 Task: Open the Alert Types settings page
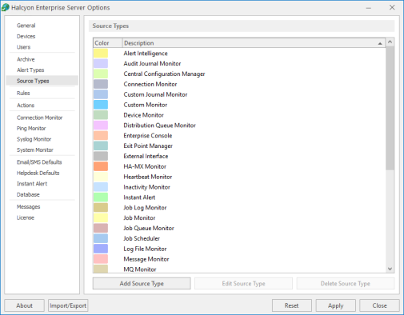[30, 70]
